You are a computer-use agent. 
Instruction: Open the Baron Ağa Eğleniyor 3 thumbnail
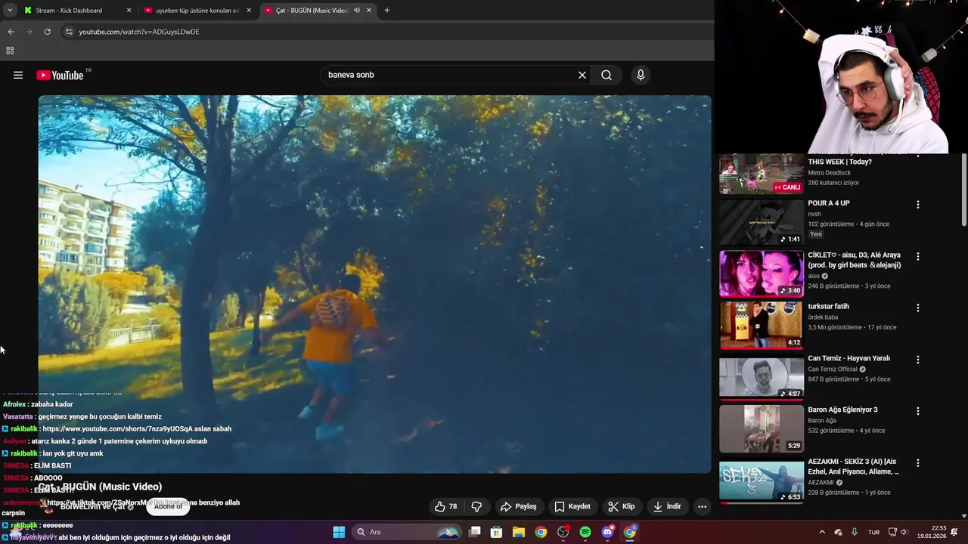tap(762, 428)
